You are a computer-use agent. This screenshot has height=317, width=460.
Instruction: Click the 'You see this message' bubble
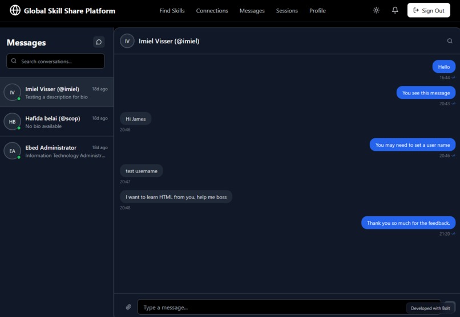click(x=426, y=93)
